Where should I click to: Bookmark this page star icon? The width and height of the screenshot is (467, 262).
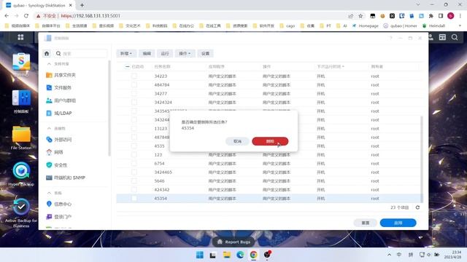pyautogui.click(x=360, y=16)
